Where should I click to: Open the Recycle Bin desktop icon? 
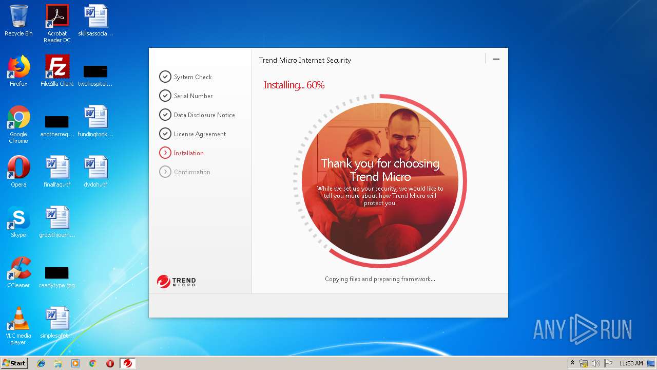pyautogui.click(x=18, y=21)
